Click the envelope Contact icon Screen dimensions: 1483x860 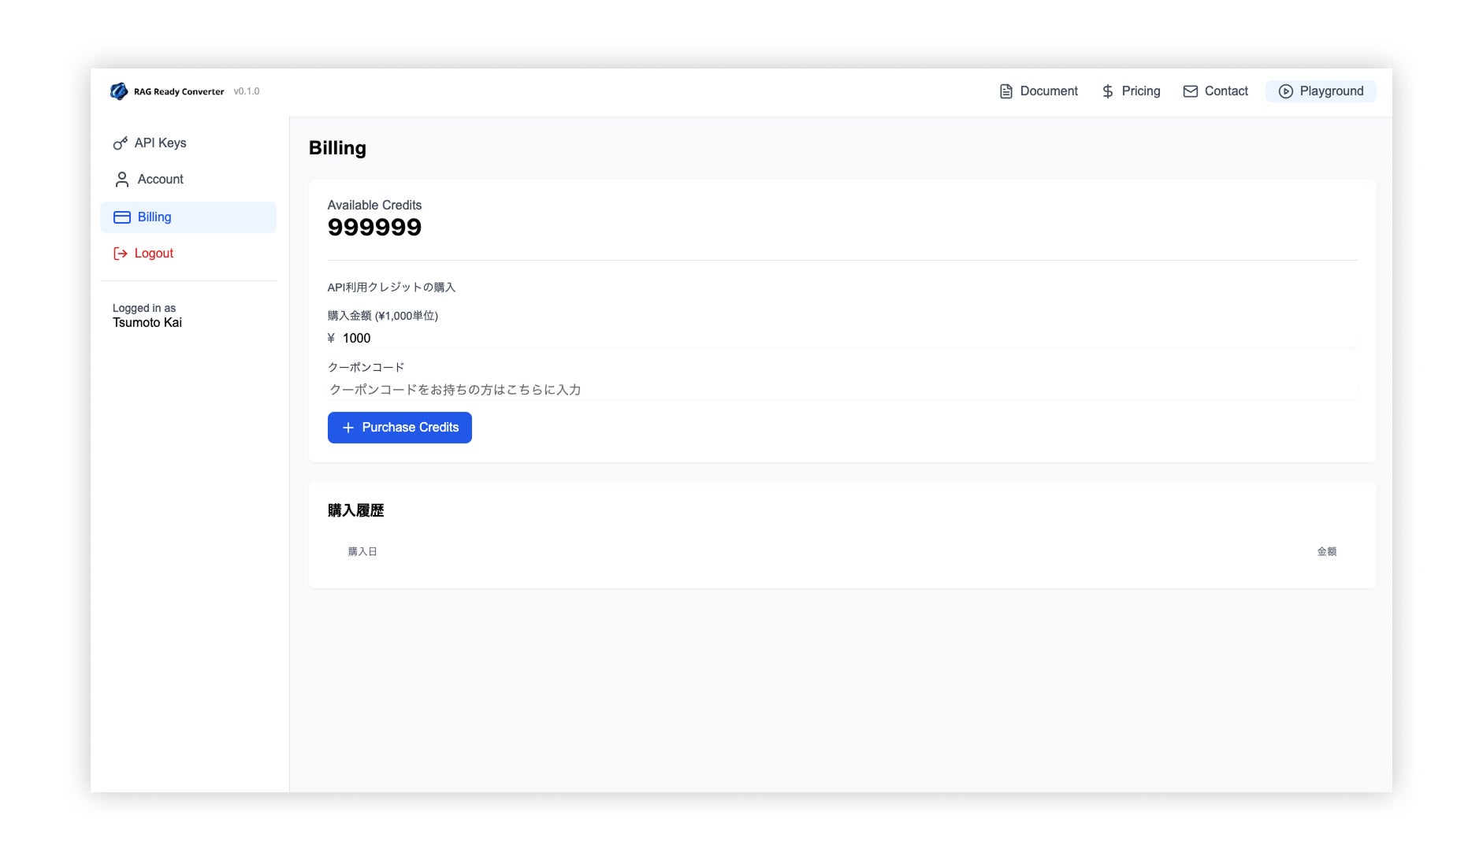(x=1191, y=91)
